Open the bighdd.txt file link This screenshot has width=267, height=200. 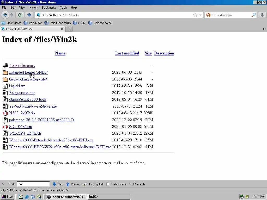(x=17, y=86)
